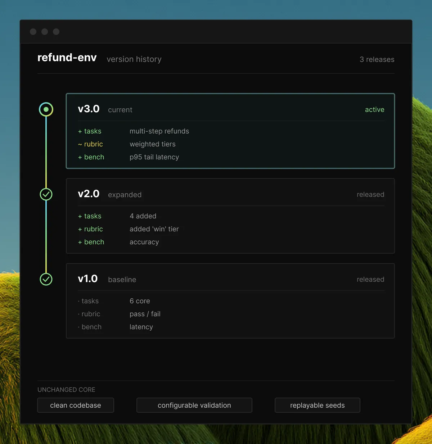Click the 'current' tag beside v3.0
This screenshot has width=432, height=444.
tap(120, 110)
